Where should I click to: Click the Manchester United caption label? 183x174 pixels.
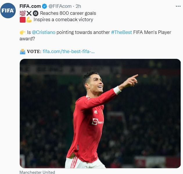[37, 172]
